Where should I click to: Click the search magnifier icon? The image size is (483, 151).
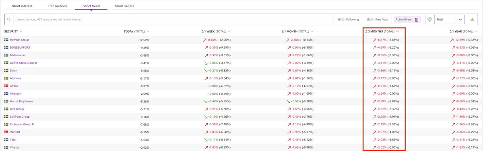[9, 19]
